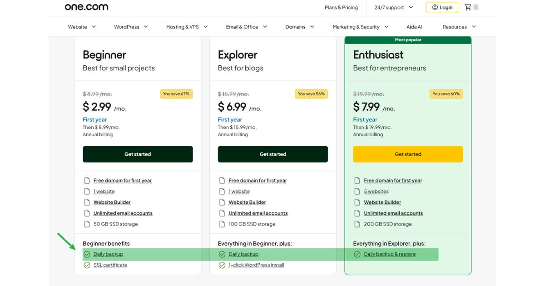Open Enthusiast 'Unlimited email accounts' link
This screenshot has width=545, height=286.
[x=393, y=213]
